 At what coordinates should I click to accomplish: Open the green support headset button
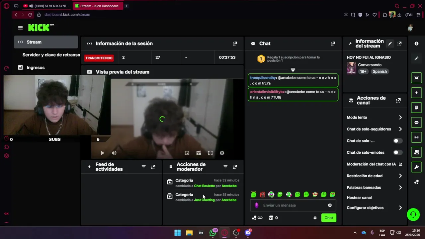[413, 214]
